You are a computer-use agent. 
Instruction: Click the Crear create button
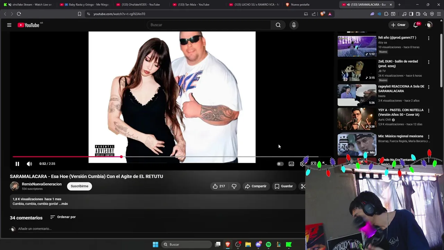click(398, 25)
